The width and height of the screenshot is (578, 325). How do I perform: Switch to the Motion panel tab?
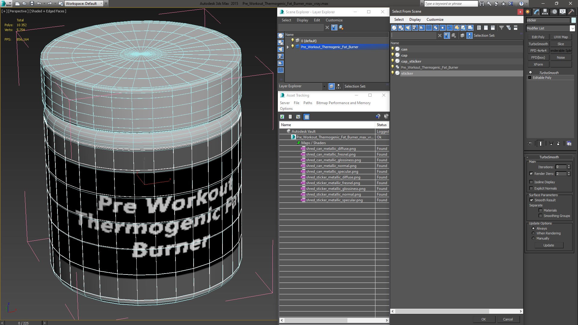[554, 12]
